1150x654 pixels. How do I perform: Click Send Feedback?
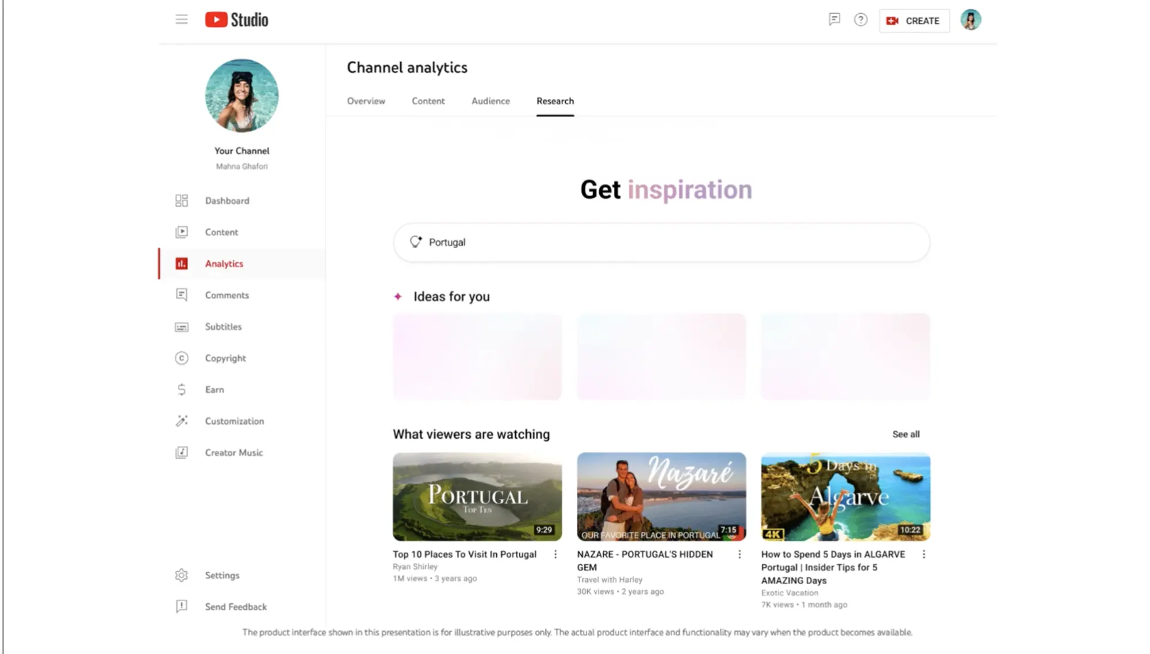pyautogui.click(x=236, y=606)
